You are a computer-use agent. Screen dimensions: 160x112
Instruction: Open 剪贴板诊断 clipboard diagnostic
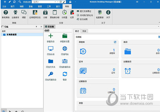pos(55,14)
